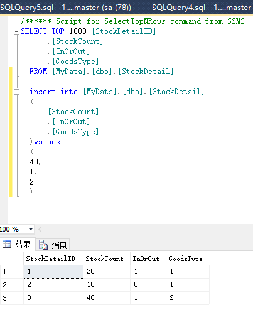Select the SQLQuery5.sql document tab
Screen dimensions: 253x332
(66, 8)
